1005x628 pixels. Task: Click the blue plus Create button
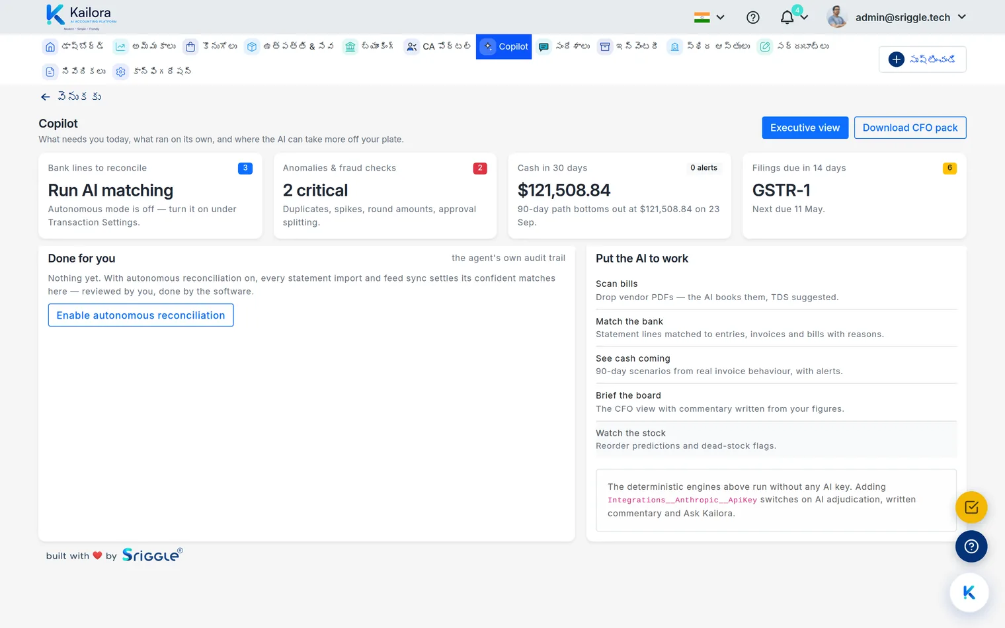(922, 59)
